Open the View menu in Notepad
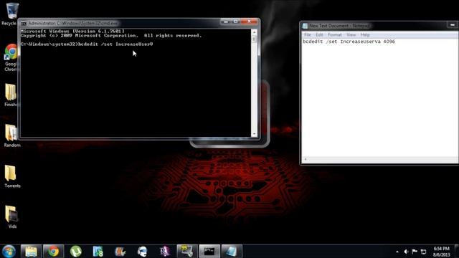459x258 pixels. pos(351,35)
